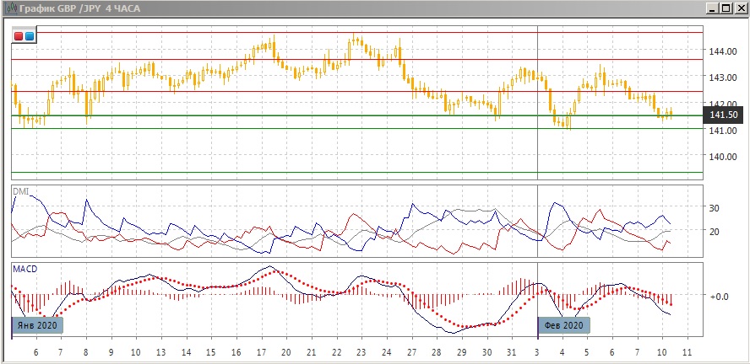Click date label 17 on time axis
Image resolution: width=750 pixels, height=364 pixels.
tap(261, 352)
